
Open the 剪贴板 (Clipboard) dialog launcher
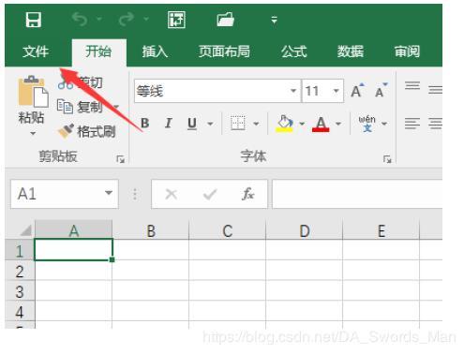click(x=120, y=159)
